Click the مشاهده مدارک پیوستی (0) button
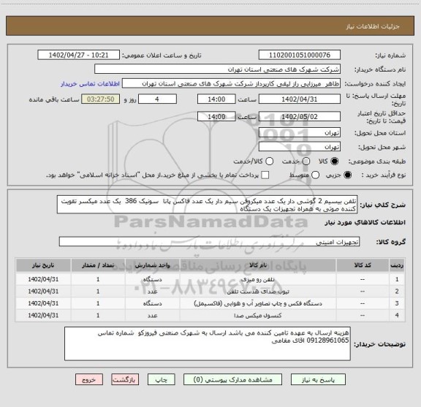Screen dimensions: 421x407 [x=232, y=380]
